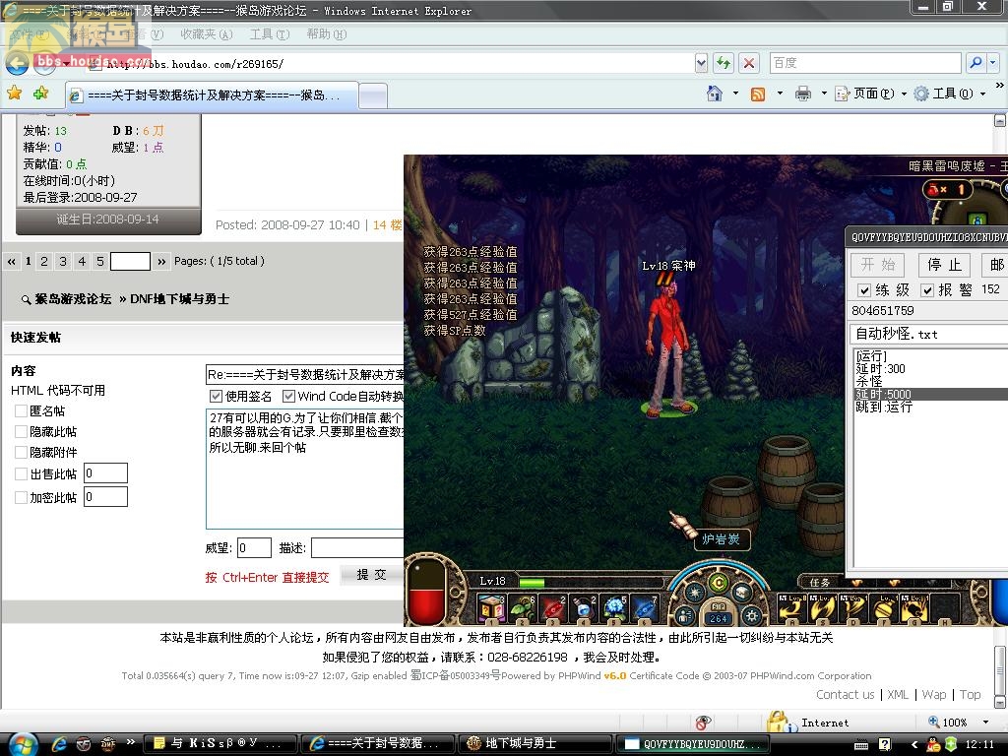Open the 帮助(H) menu
1008x756 pixels.
(x=327, y=34)
